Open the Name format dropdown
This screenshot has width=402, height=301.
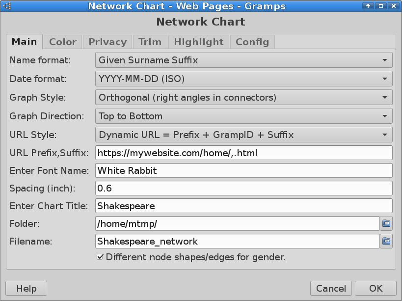click(x=244, y=60)
